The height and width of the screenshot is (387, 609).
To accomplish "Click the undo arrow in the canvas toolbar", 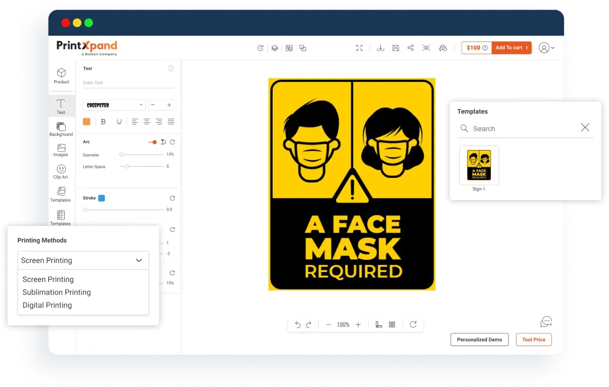I will click(x=297, y=324).
